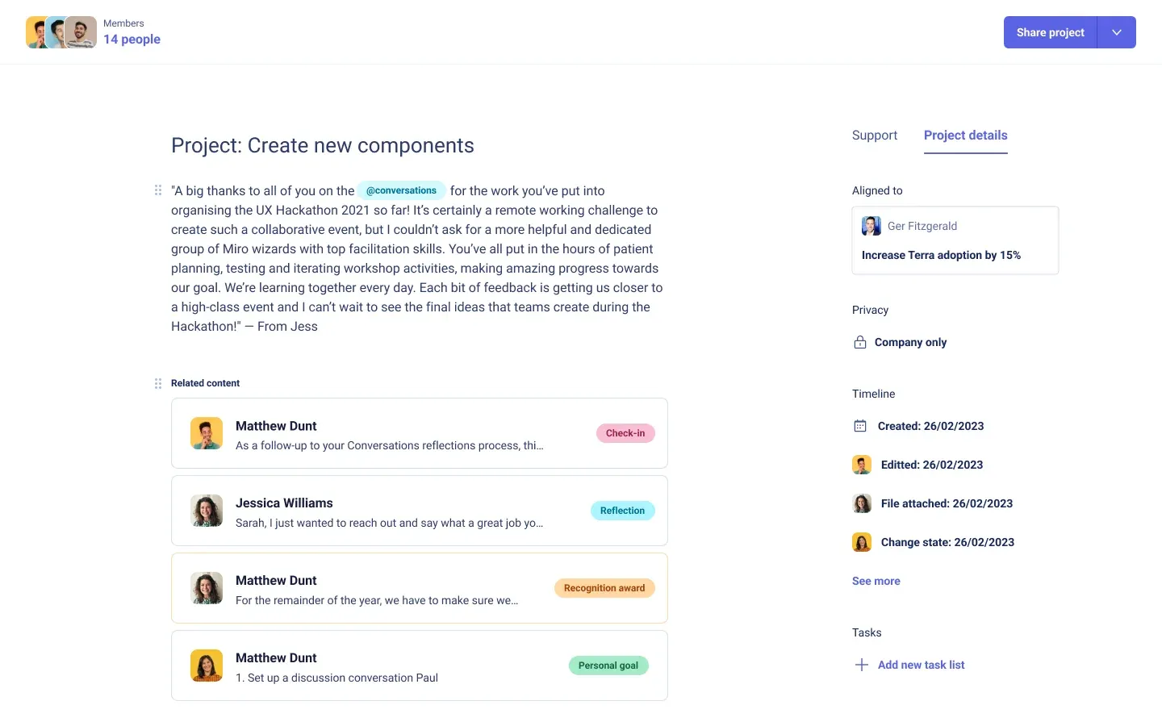Click the avatar next to File attached entry
This screenshot has height=726, width=1162.
(x=862, y=503)
